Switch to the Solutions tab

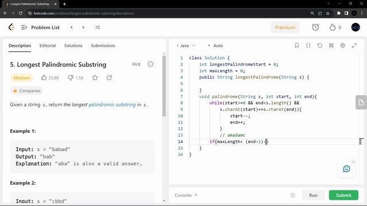(73, 46)
